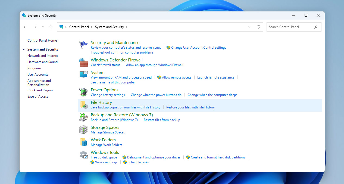Click the title bar System and Security icon
Viewport: 344px width, 184px height.
coord(24,15)
